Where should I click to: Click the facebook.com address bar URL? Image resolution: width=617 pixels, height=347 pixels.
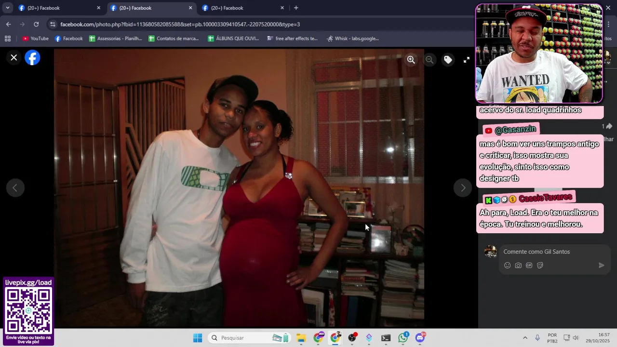[x=180, y=24]
